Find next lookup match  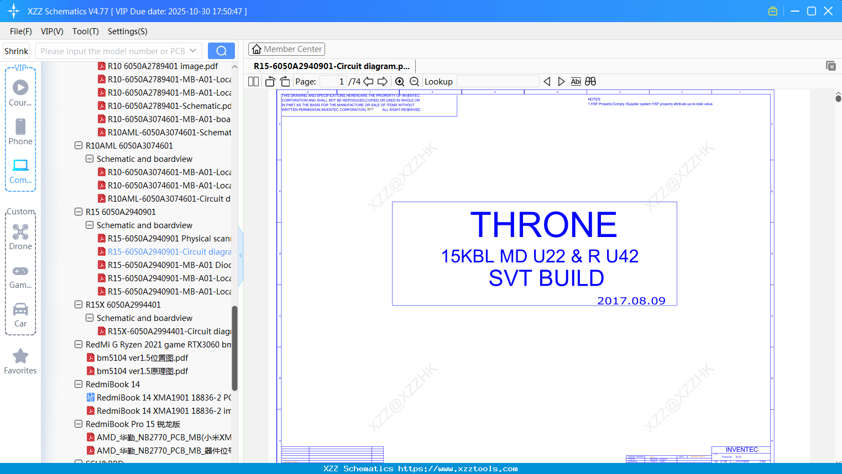[561, 82]
